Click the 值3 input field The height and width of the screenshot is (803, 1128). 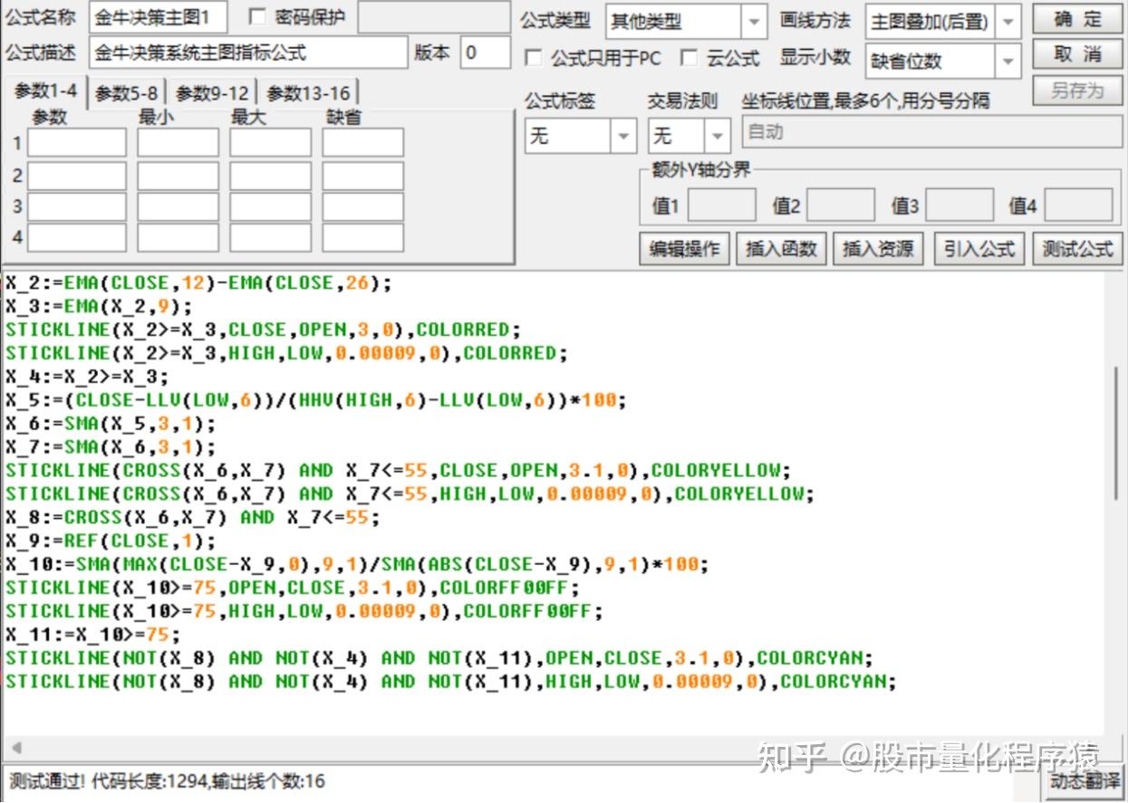tap(959, 206)
